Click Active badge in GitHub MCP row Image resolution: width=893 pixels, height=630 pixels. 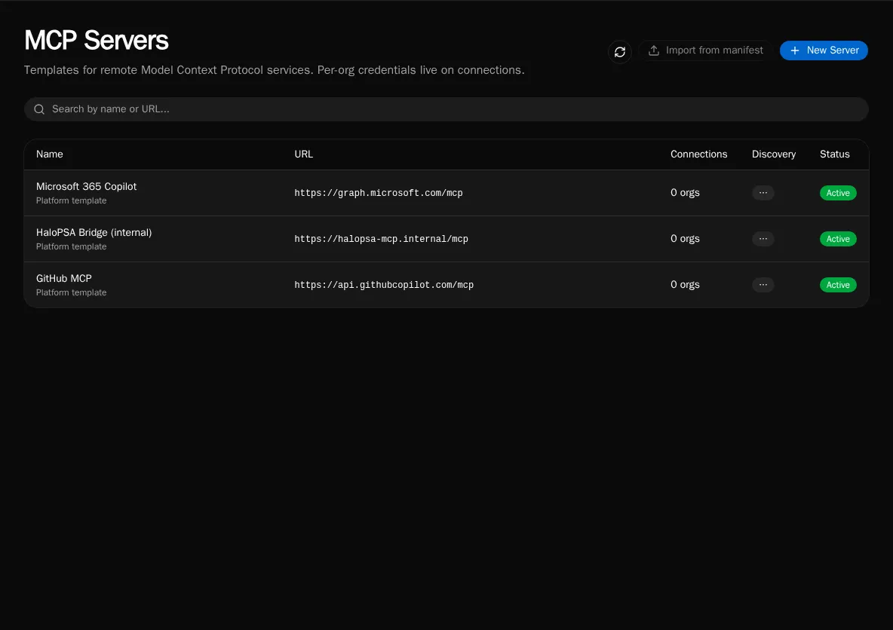coord(838,285)
